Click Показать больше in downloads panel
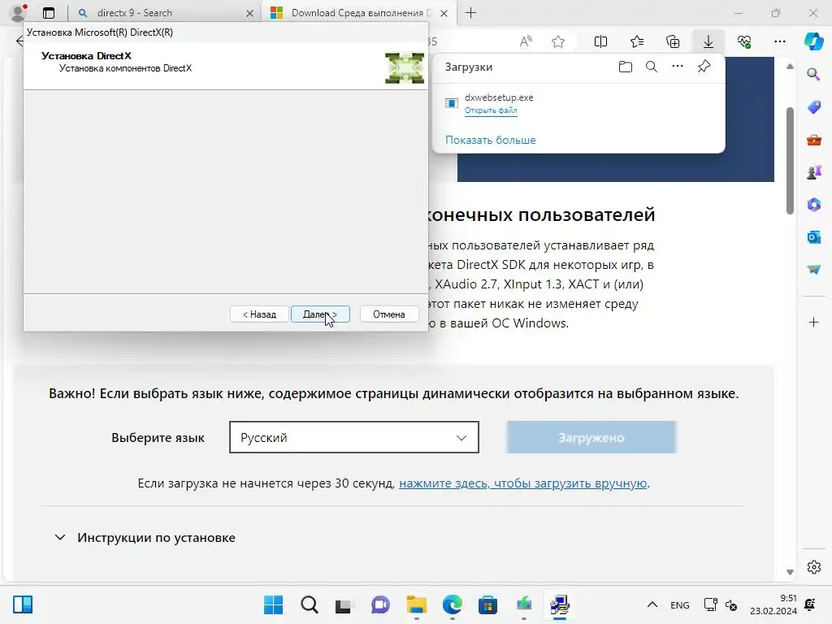Screen dimensions: 832x624 490,140
